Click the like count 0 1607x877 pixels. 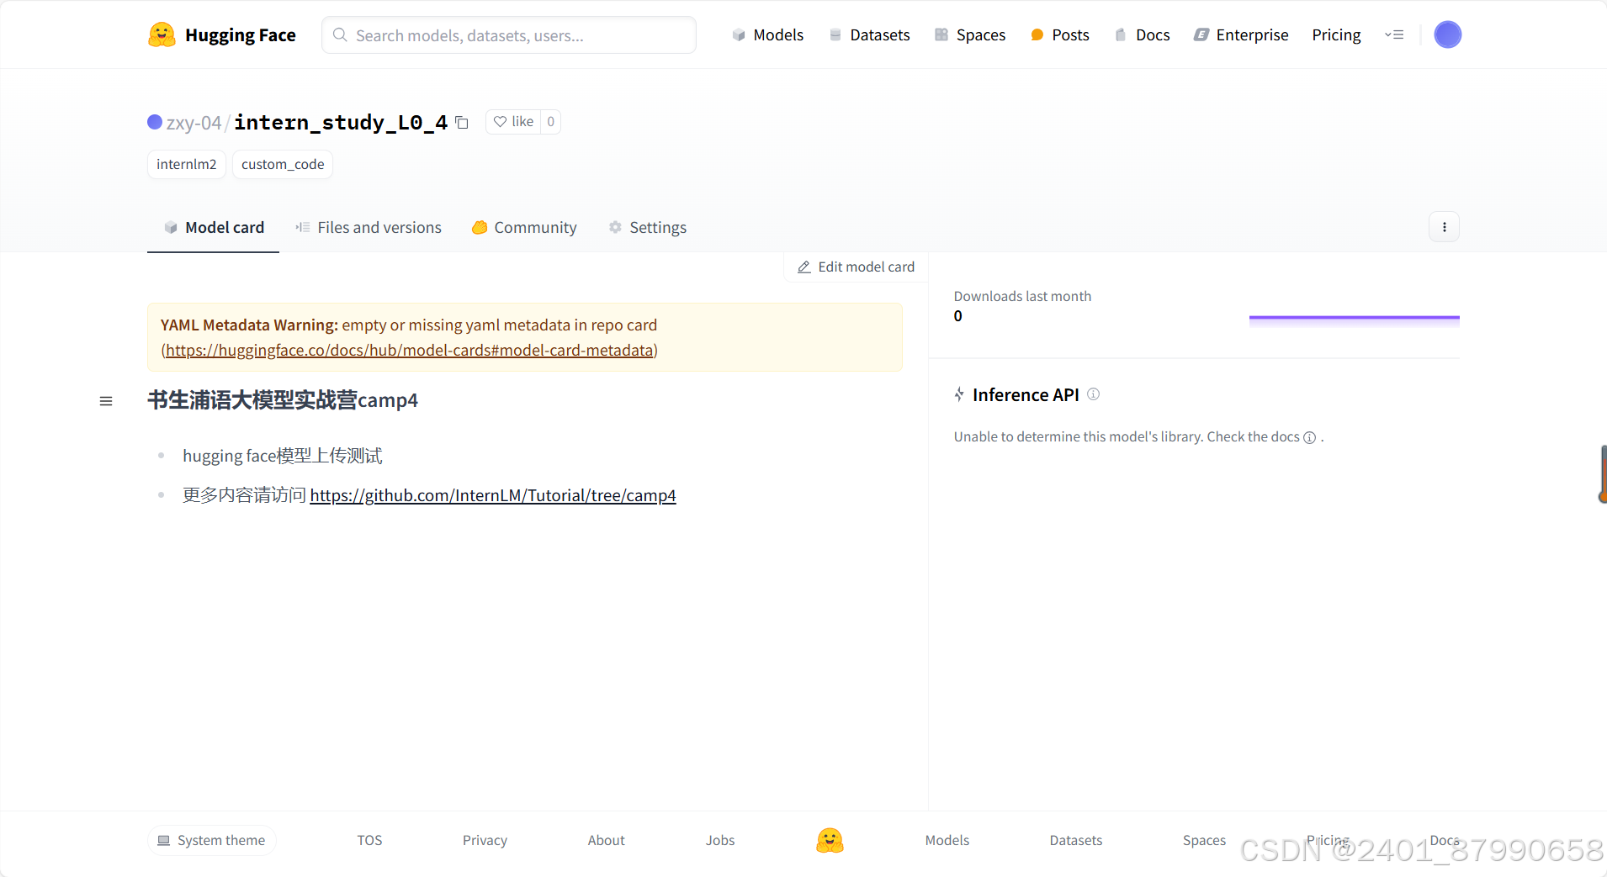(x=551, y=122)
